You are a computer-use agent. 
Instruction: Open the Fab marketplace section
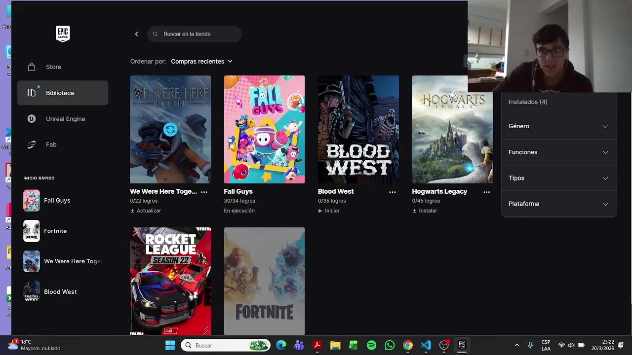click(63, 144)
